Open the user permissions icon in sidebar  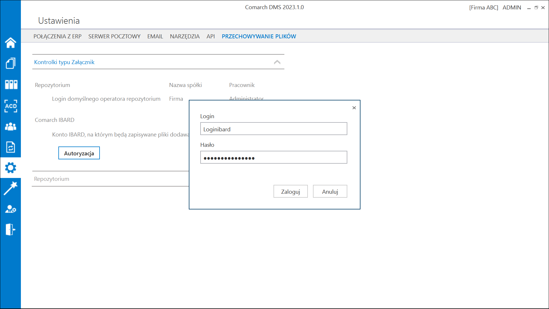[x=11, y=209]
